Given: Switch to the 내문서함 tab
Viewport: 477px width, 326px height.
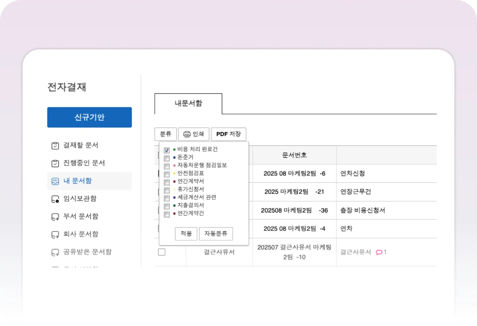Looking at the screenshot, I should 188,104.
